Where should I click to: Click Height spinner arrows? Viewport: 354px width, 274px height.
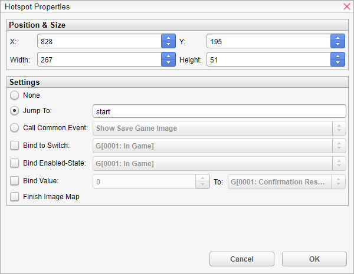click(337, 60)
